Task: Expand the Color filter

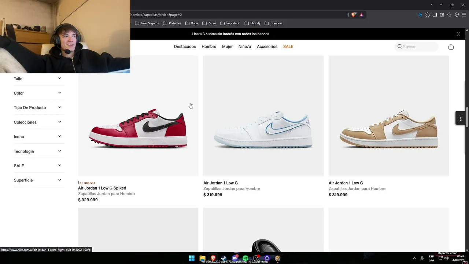Action: point(39,93)
